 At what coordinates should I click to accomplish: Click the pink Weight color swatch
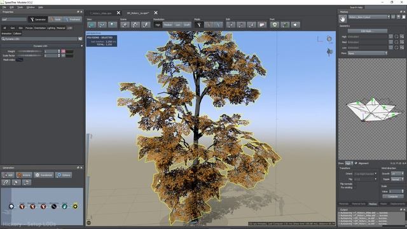64,52
